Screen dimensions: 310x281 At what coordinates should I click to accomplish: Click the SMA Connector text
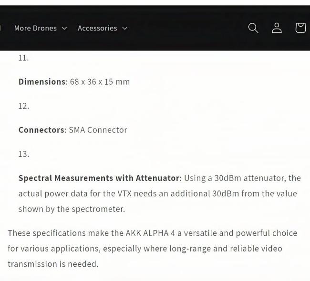pyautogui.click(x=98, y=130)
